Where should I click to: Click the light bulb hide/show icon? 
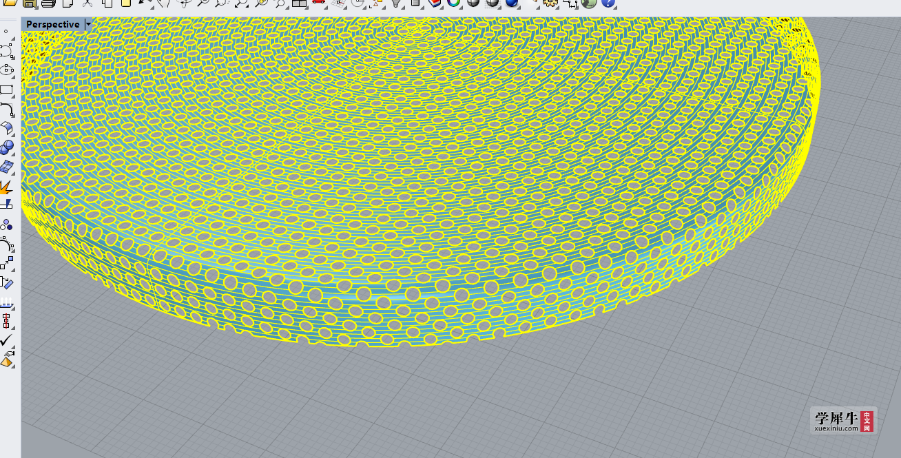click(395, 3)
